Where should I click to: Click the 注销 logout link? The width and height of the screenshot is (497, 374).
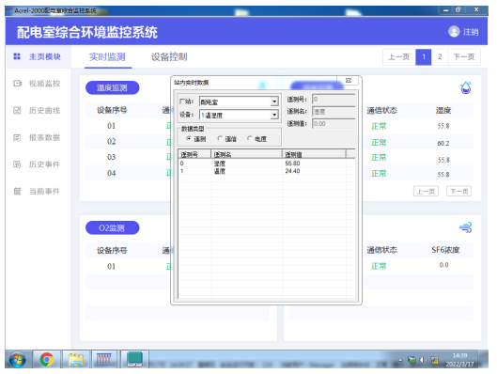pos(471,32)
